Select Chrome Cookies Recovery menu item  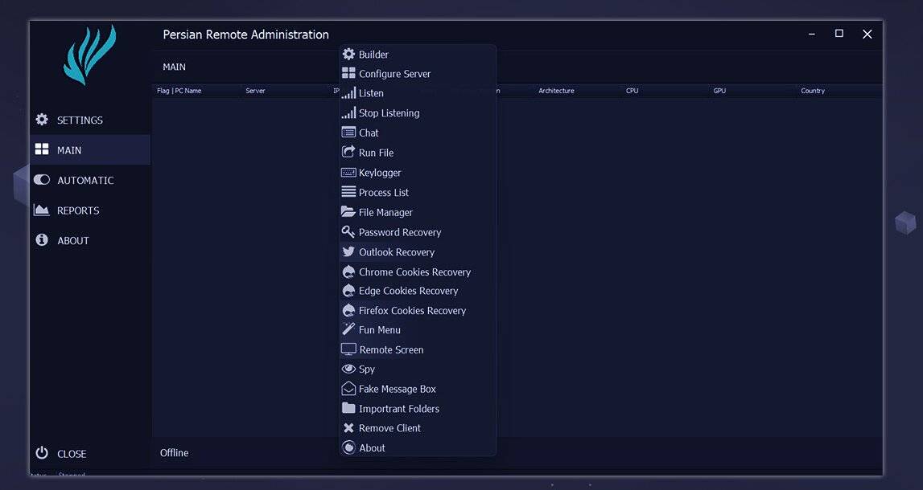click(x=418, y=272)
